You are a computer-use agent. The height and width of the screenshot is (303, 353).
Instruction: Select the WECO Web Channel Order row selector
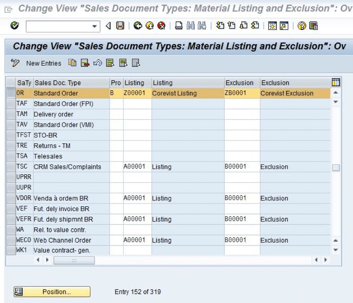point(11,240)
